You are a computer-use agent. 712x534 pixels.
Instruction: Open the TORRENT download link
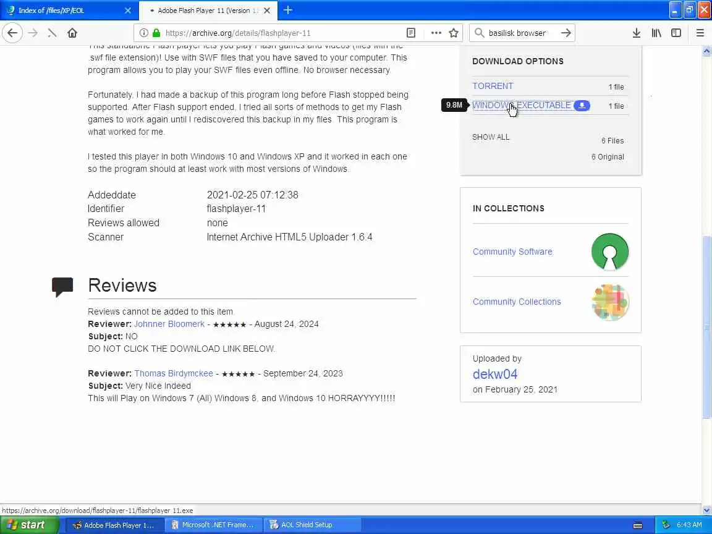pyautogui.click(x=493, y=86)
